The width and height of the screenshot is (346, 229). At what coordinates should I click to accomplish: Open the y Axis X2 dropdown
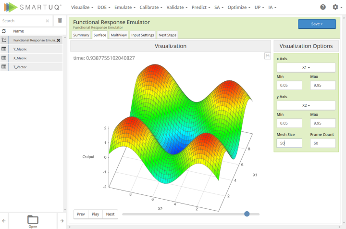[x=306, y=105]
